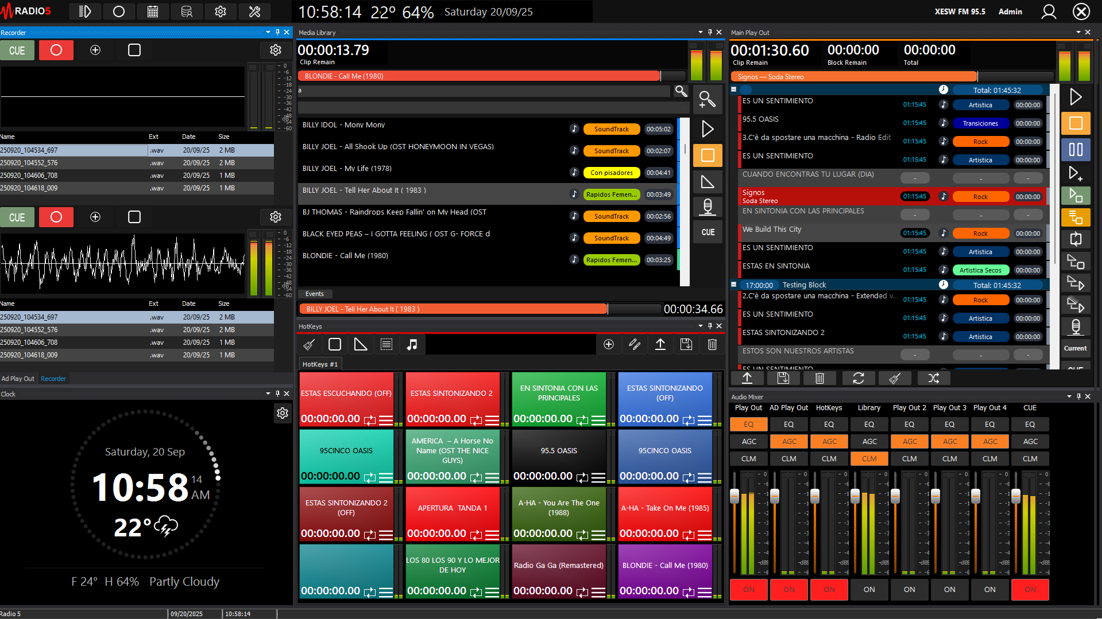Adjust the Play Out 2 volume fader
The width and height of the screenshot is (1102, 619).
point(895,496)
